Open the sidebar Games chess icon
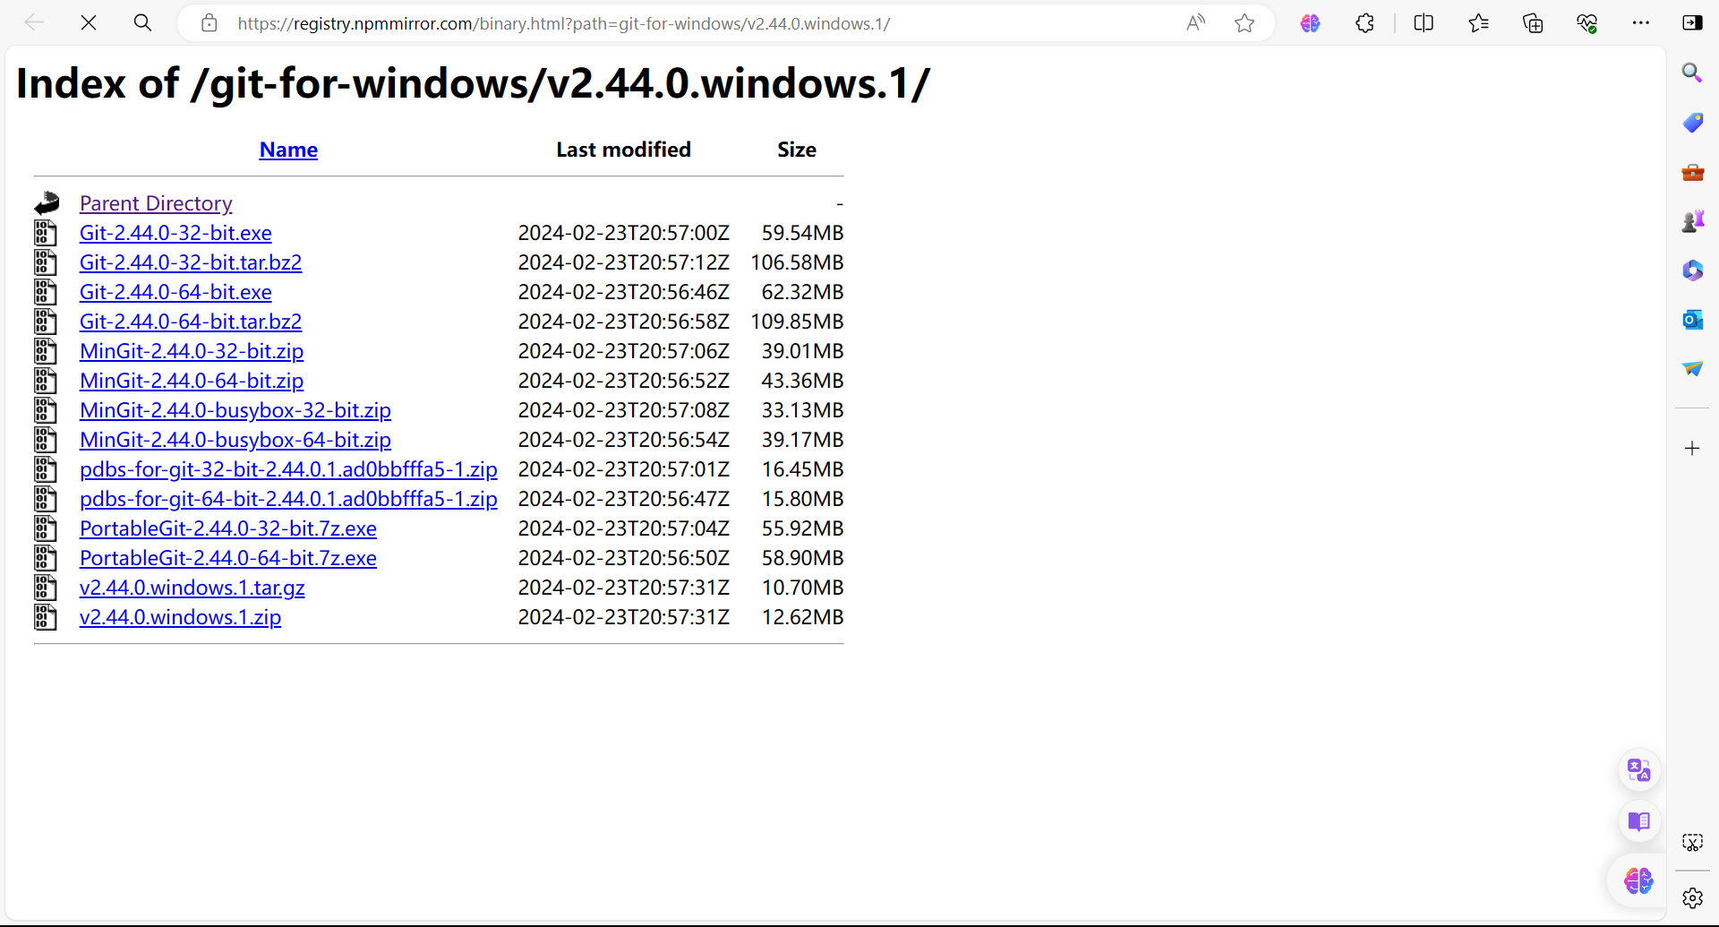This screenshot has height=927, width=1719. (1692, 221)
